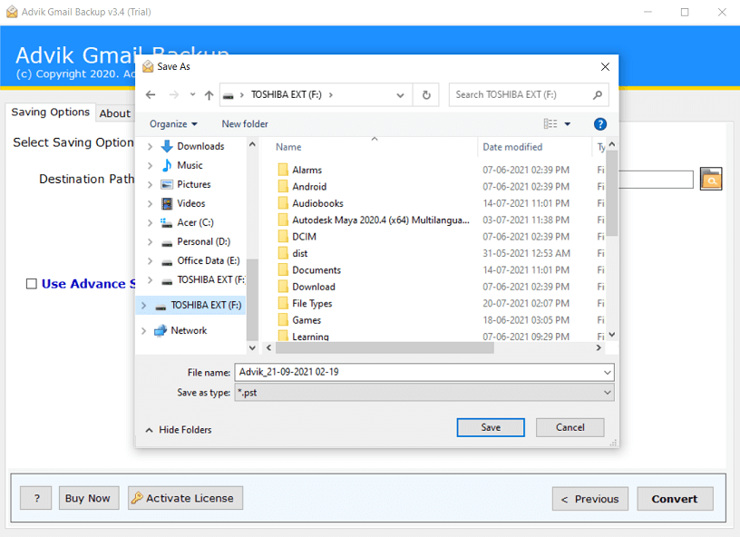Refresh the TOSHIBA EXT (F:) view
This screenshot has width=740, height=537.
coord(425,94)
